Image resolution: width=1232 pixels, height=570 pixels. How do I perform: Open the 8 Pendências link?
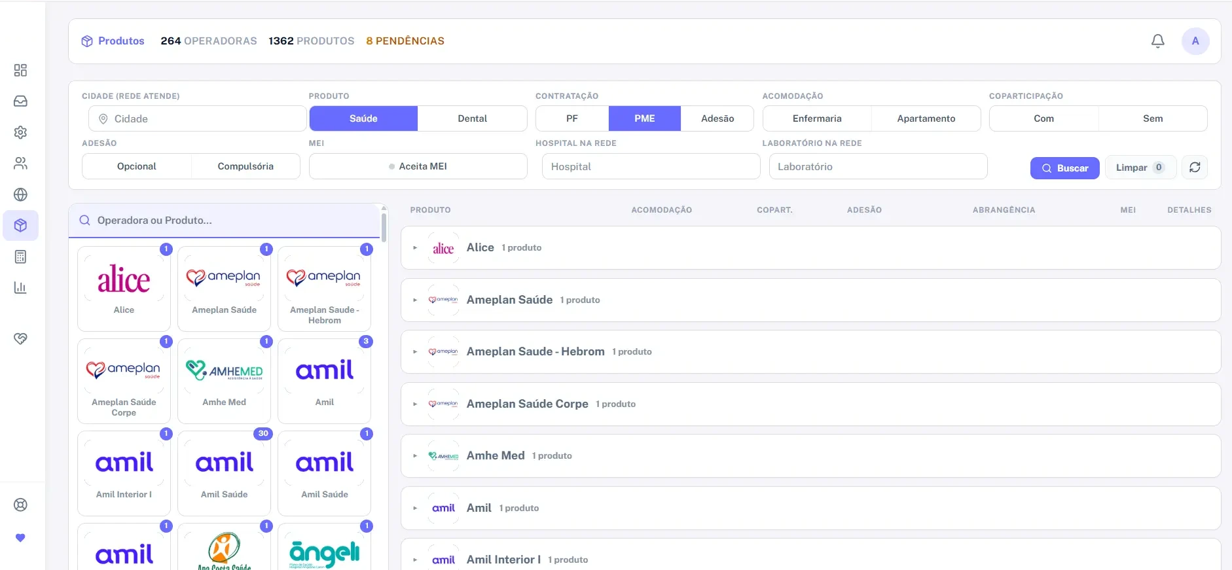tap(405, 41)
